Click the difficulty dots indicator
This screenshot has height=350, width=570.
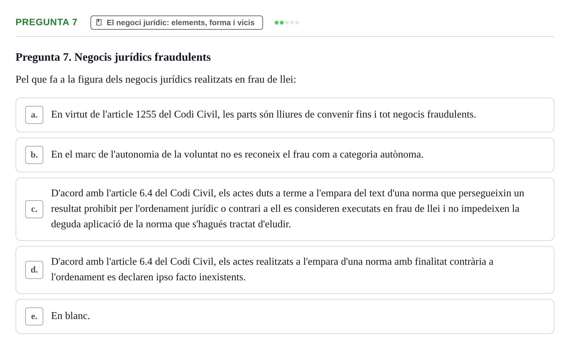(x=287, y=23)
